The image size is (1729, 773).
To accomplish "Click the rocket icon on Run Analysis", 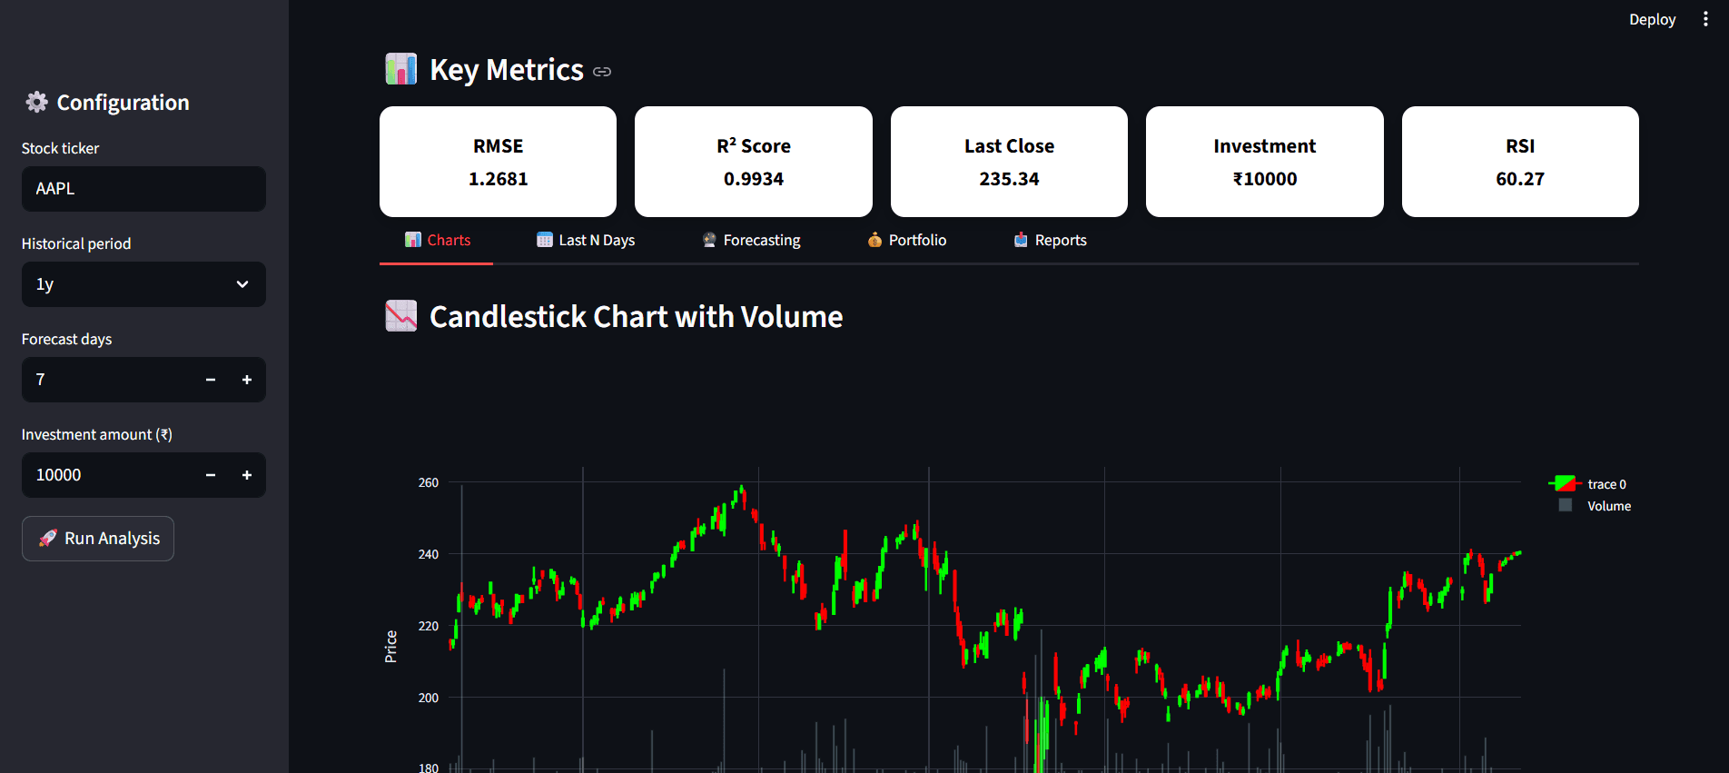I will point(48,538).
